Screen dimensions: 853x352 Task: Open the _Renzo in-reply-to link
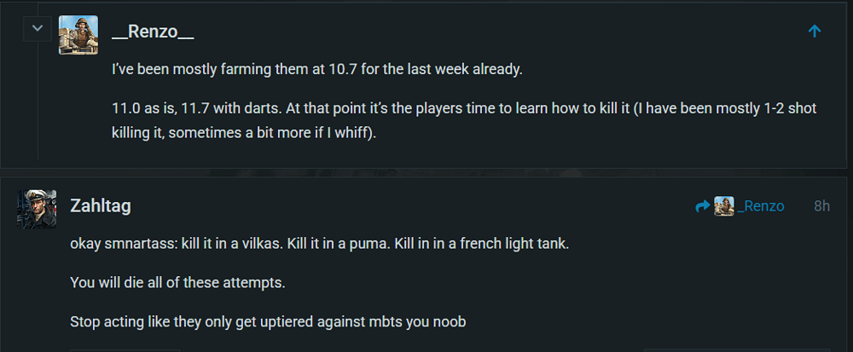pos(761,206)
